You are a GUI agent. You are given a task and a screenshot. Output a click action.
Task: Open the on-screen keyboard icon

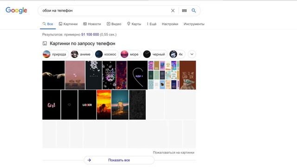184,11
